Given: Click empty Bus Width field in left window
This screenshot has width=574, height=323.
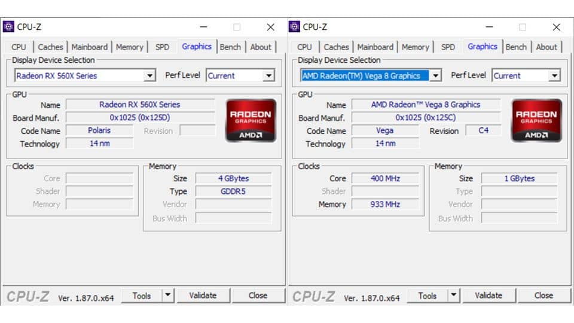Looking at the screenshot, I should click(234, 218).
